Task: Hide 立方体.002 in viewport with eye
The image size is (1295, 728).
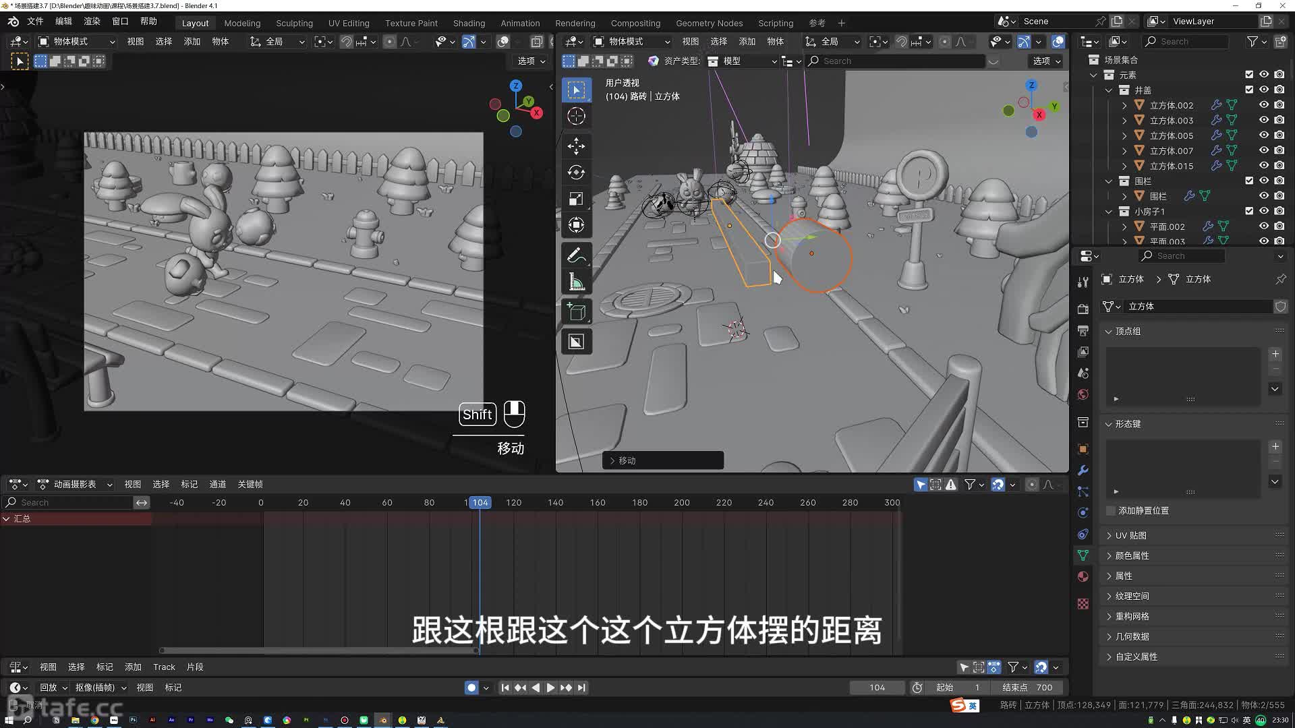Action: pos(1264,105)
